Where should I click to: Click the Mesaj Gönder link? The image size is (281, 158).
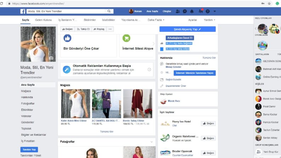pyautogui.click(x=173, y=67)
